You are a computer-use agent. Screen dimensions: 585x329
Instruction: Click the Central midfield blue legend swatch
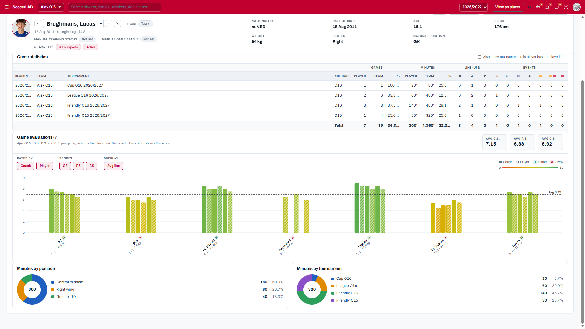pyautogui.click(x=53, y=282)
